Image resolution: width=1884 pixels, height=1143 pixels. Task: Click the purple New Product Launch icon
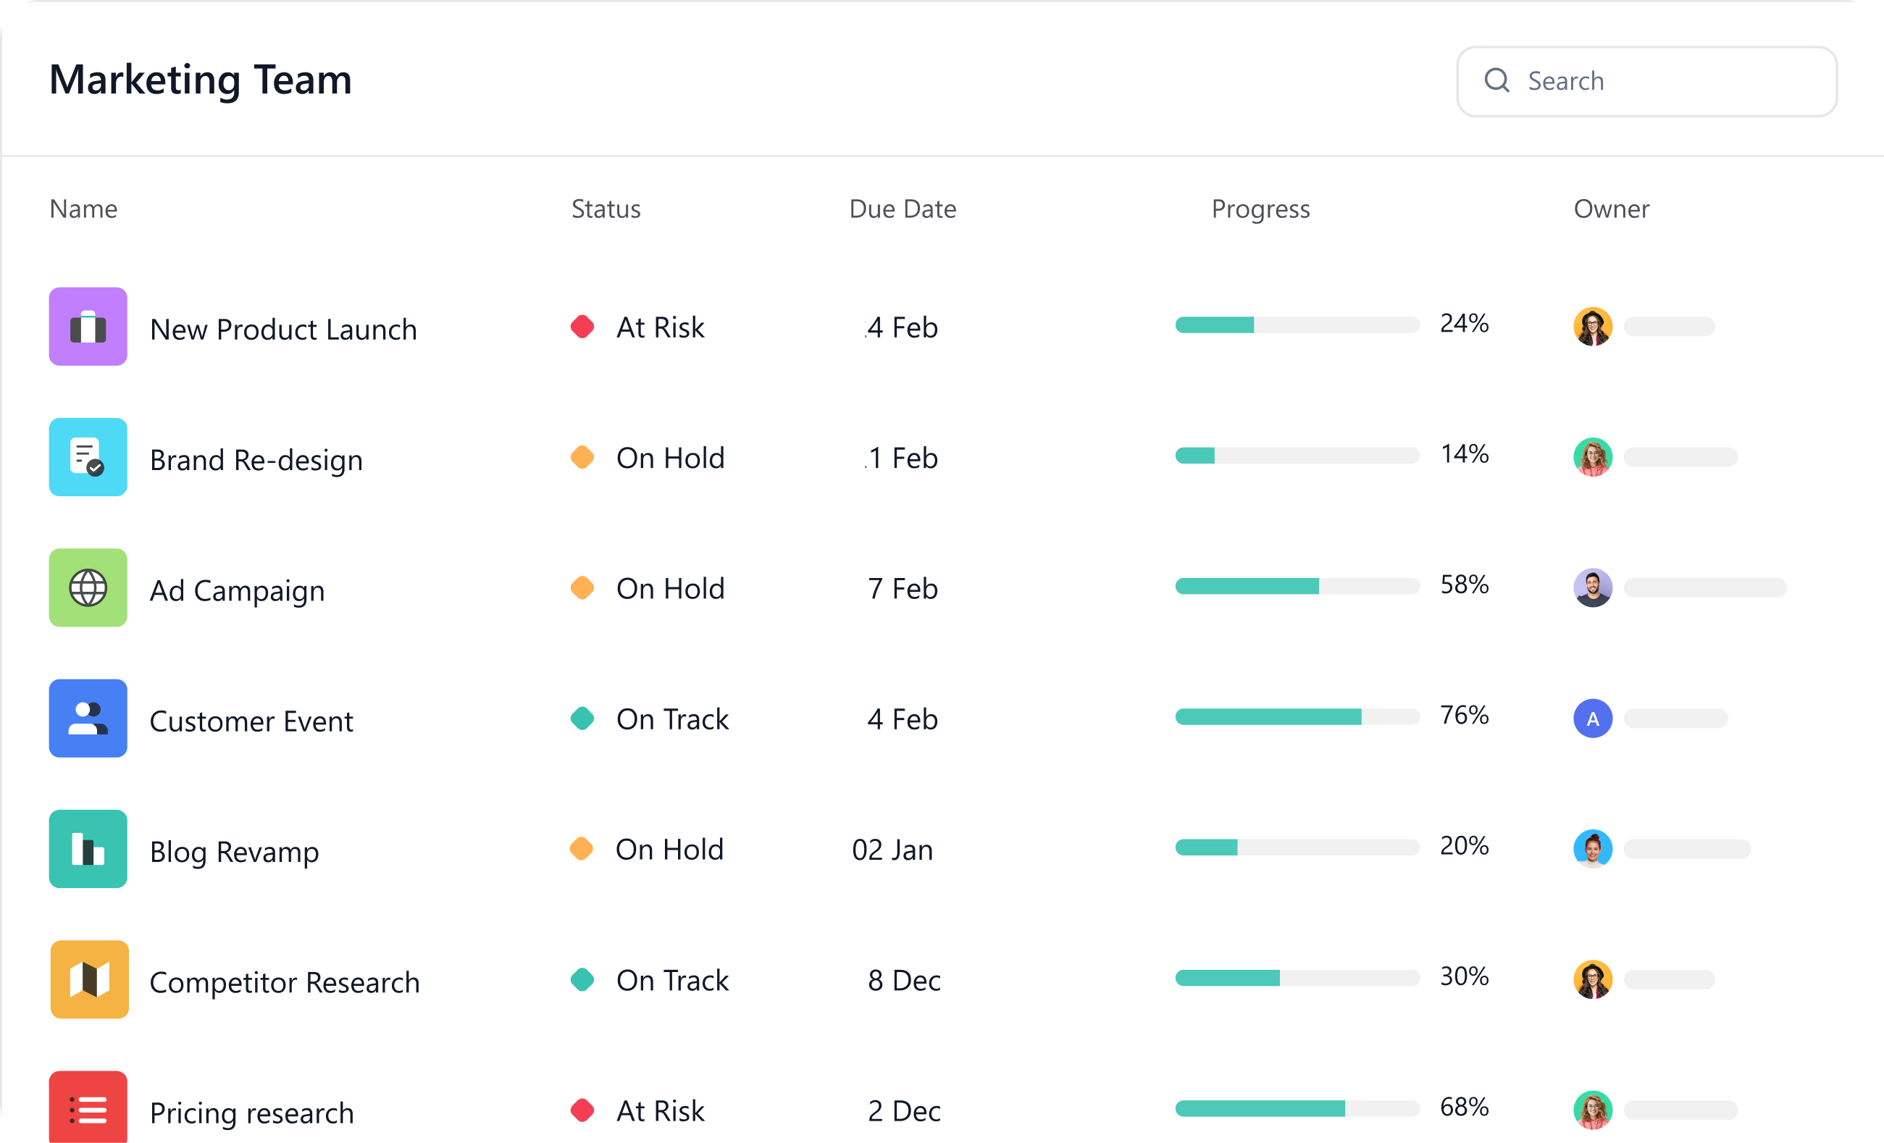click(88, 327)
